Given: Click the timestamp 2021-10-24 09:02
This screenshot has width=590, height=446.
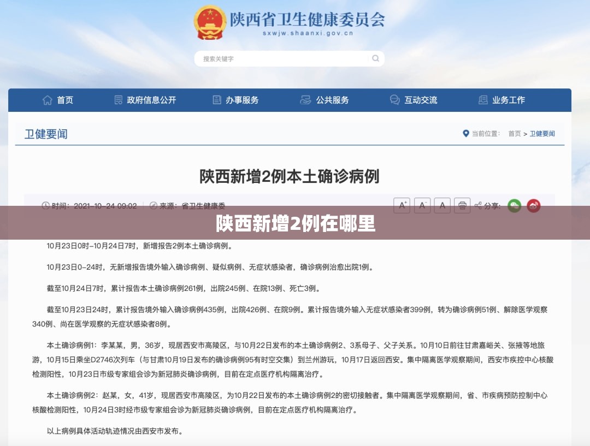Looking at the screenshot, I should [x=105, y=206].
